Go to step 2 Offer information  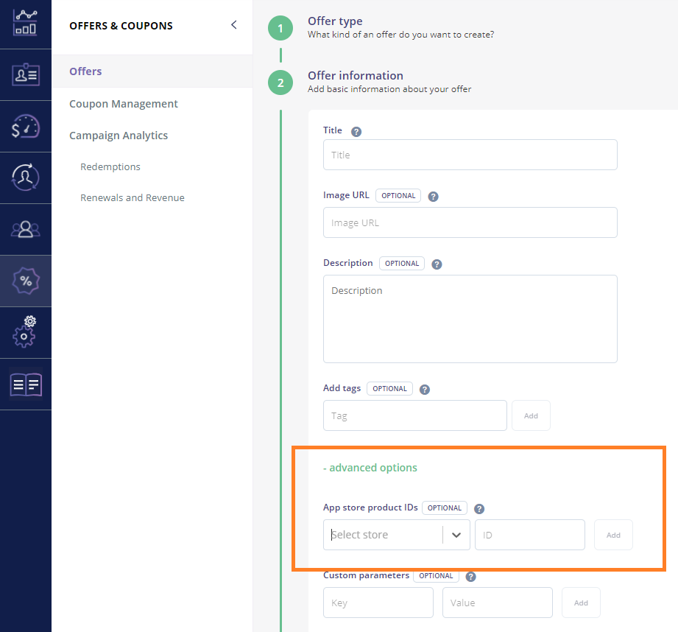[x=280, y=82]
